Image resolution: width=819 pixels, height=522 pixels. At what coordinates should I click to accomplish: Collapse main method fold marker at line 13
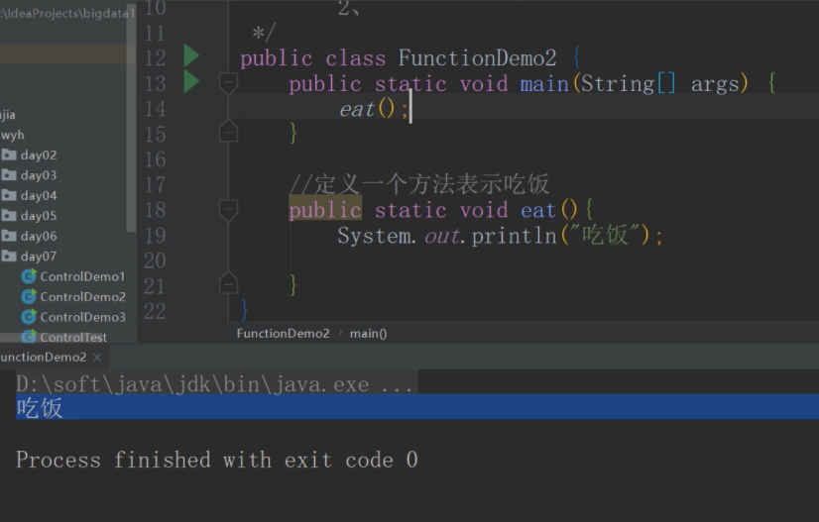pyautogui.click(x=228, y=82)
